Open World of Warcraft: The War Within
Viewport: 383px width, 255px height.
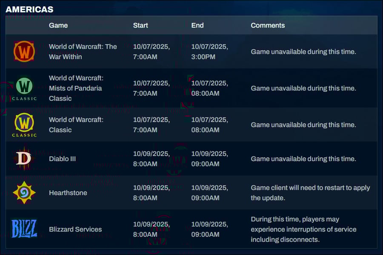(x=83, y=51)
